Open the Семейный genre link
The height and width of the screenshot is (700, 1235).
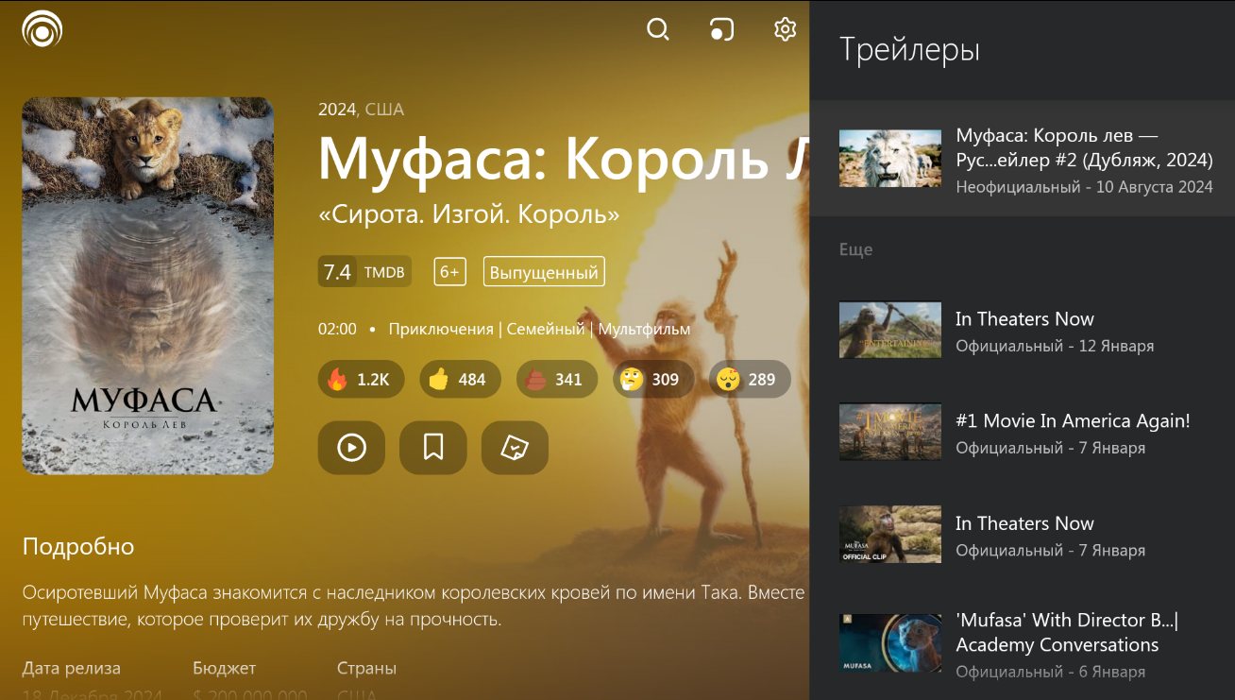coord(546,329)
